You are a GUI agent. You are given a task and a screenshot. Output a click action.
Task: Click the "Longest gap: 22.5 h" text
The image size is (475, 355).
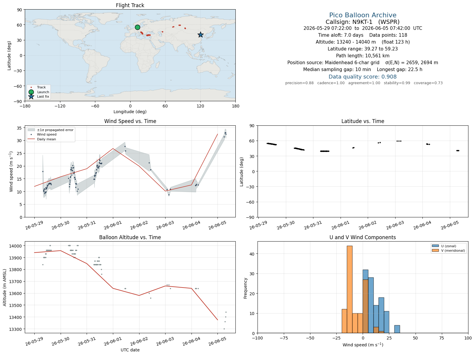pos(399,70)
